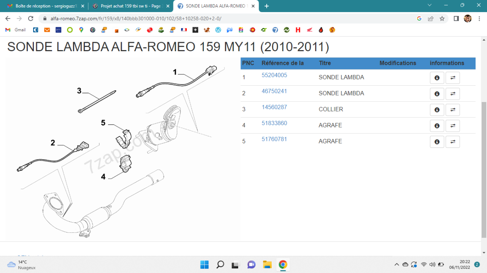Screen dimensions: 487x273
Task: Open info button for COLLIER row
Action: 437,110
